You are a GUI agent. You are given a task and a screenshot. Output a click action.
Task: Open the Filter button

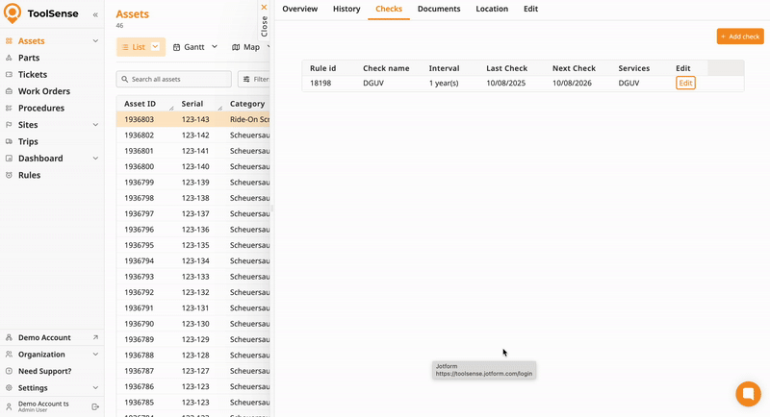[x=254, y=79]
